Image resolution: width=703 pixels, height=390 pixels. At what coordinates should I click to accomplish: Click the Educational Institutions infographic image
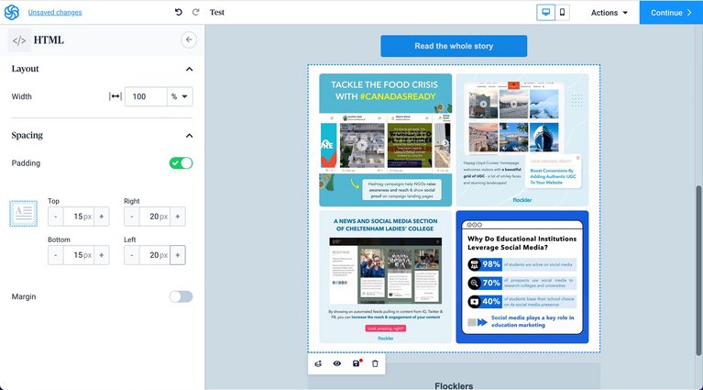click(x=522, y=277)
